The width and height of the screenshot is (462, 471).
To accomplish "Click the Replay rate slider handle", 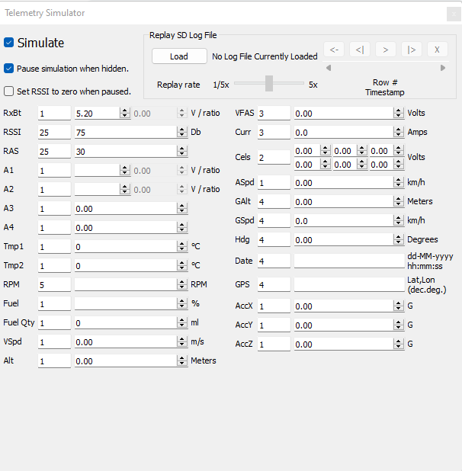I will pyautogui.click(x=269, y=84).
